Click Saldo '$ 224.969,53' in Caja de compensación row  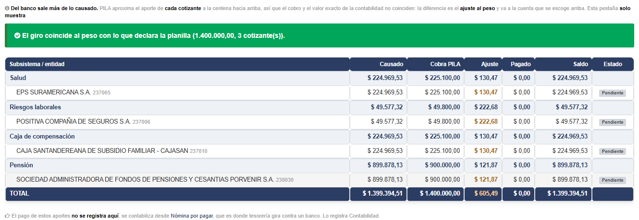[x=570, y=136]
